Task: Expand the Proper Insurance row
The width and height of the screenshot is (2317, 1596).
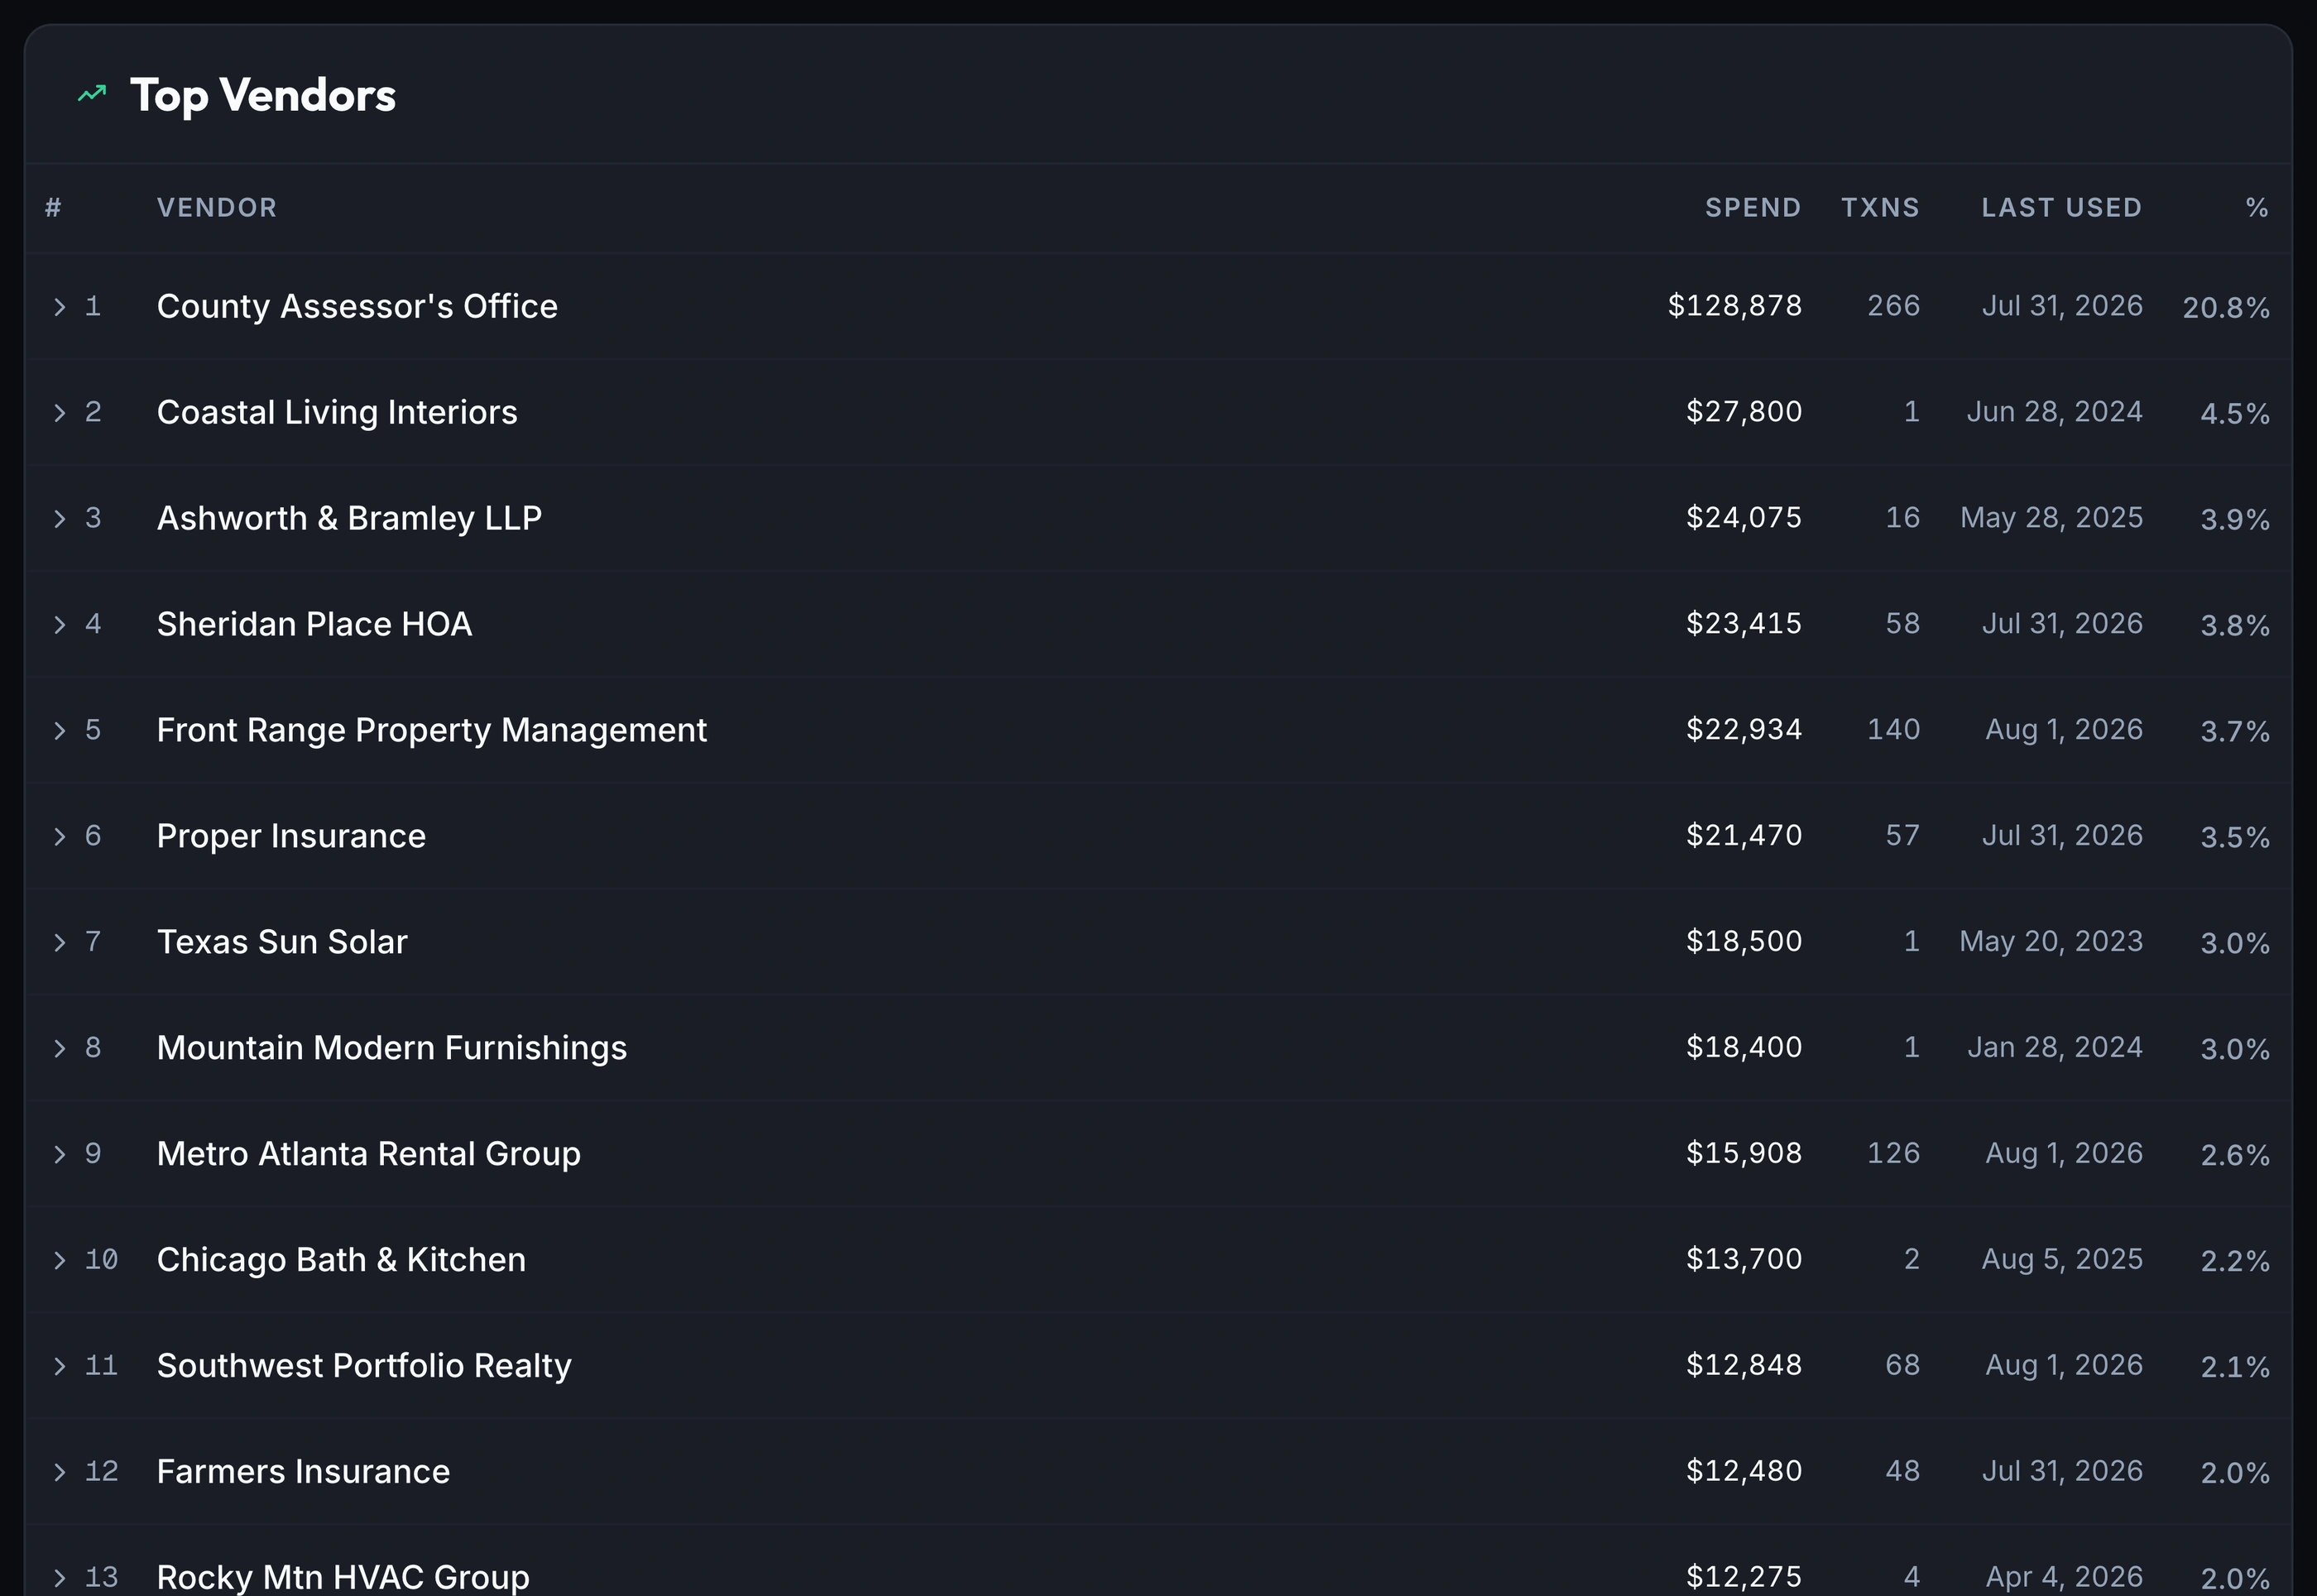Action: point(60,837)
